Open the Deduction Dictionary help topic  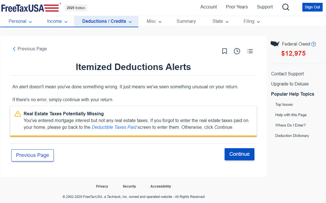[x=292, y=136]
